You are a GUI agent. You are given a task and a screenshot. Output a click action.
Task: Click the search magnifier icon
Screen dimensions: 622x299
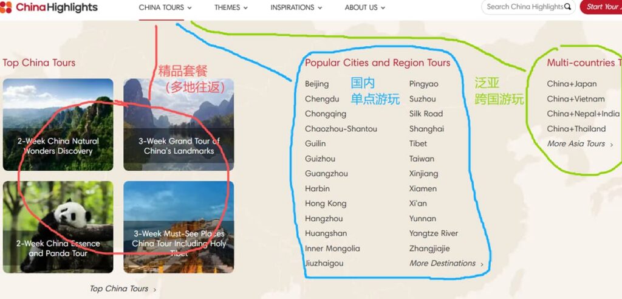[x=568, y=7]
